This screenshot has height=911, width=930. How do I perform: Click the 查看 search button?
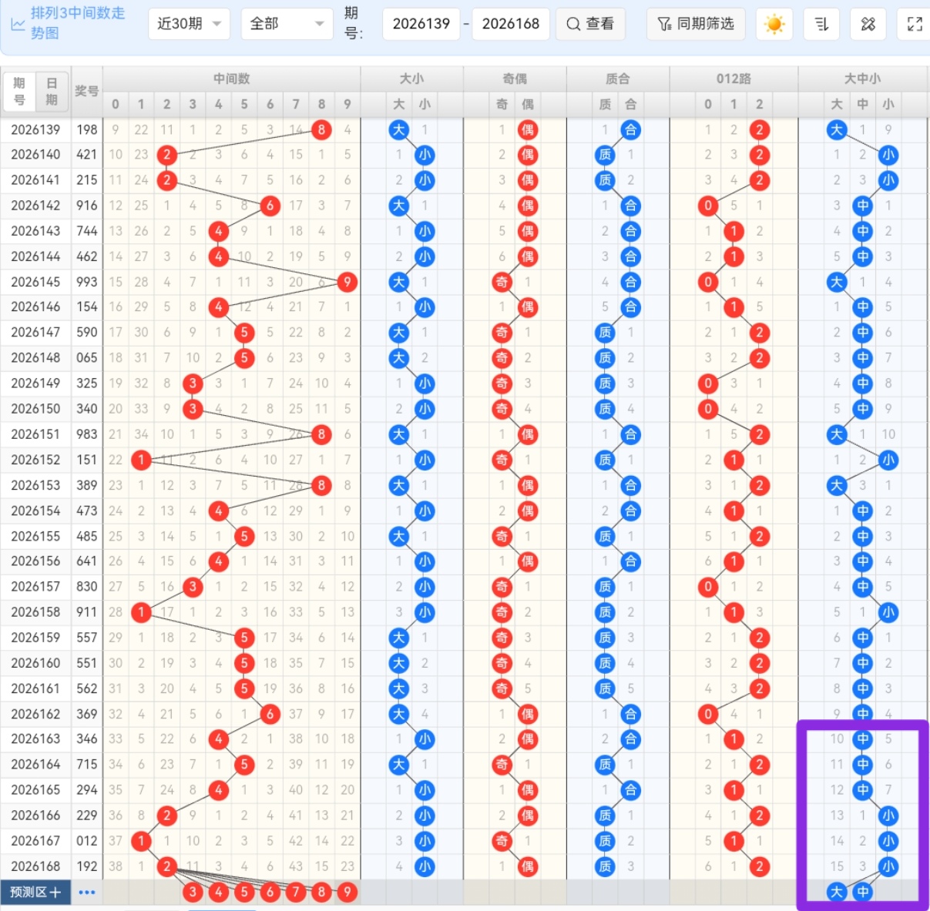click(591, 24)
